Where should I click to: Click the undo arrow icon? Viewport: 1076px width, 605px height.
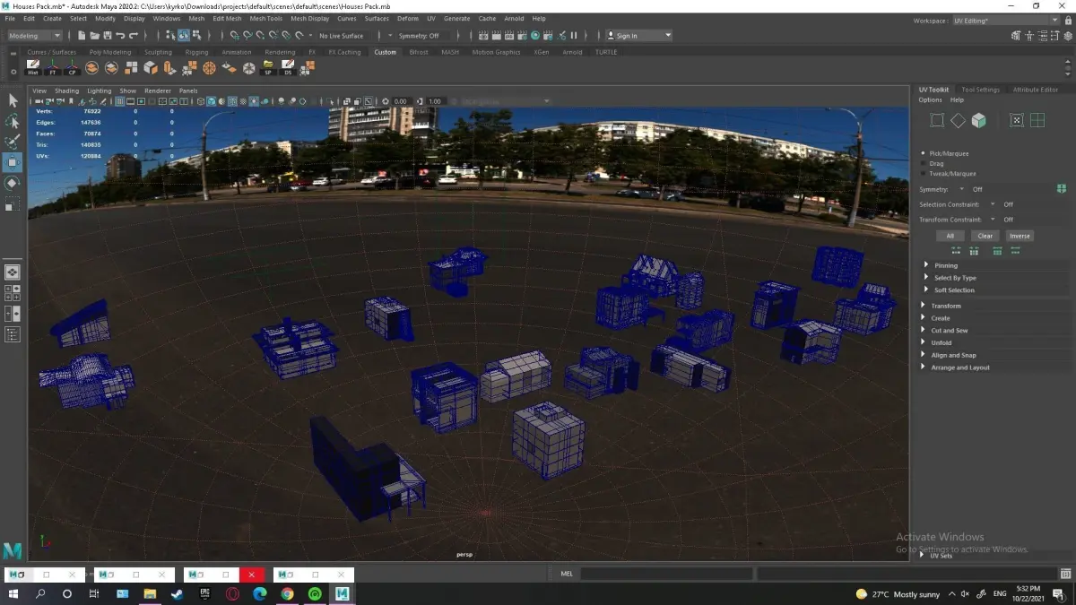(120, 36)
